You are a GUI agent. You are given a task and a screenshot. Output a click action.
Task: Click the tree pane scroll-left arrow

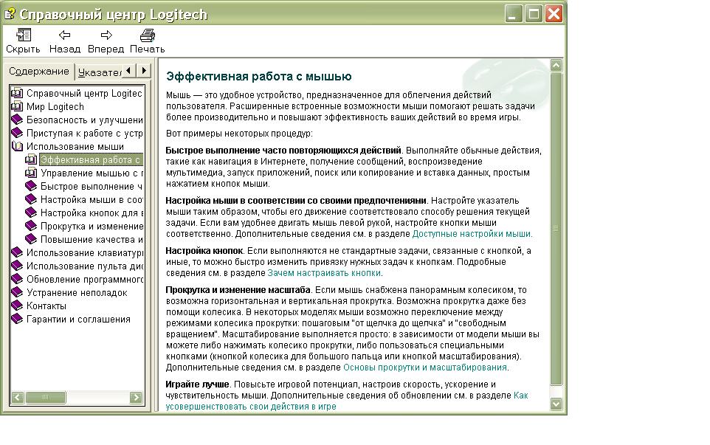[x=18, y=398]
